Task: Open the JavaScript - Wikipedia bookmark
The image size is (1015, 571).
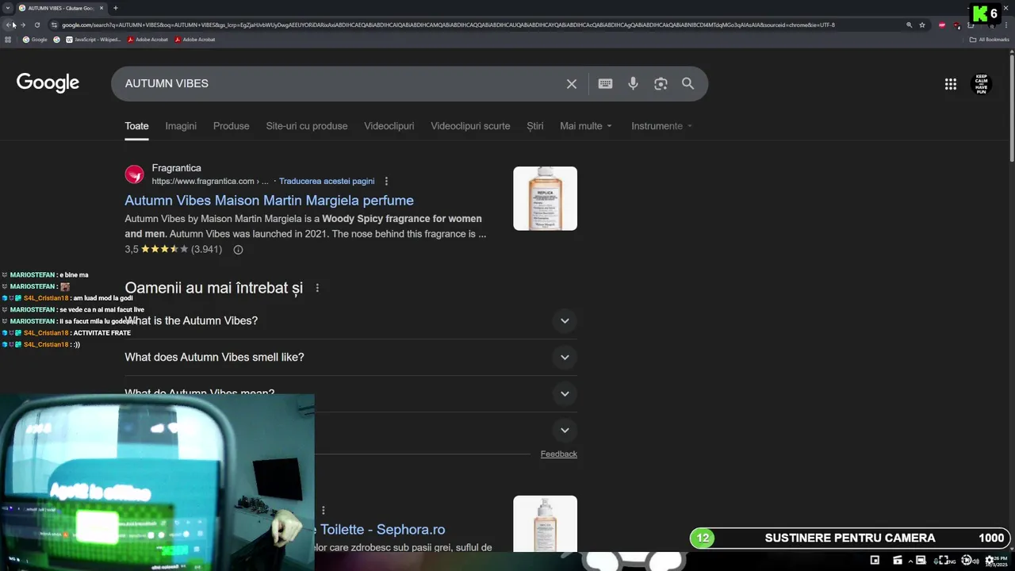Action: pyautogui.click(x=93, y=39)
